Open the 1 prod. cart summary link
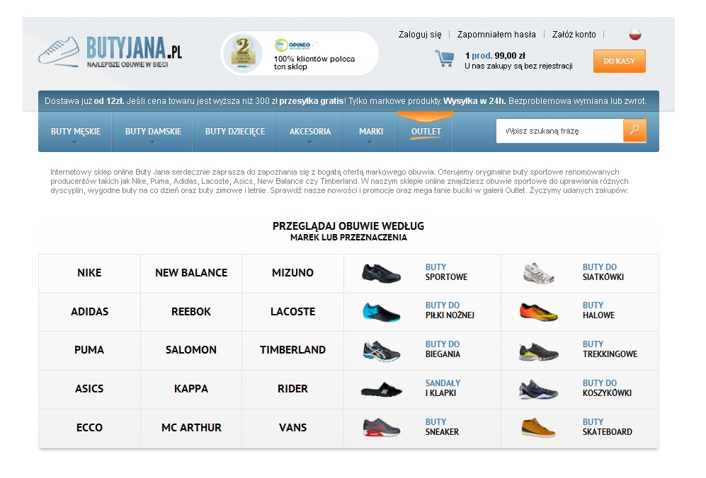Screen dimensions: 706x478 click(495, 56)
